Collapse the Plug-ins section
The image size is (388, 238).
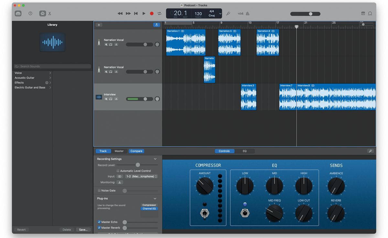tap(155, 198)
